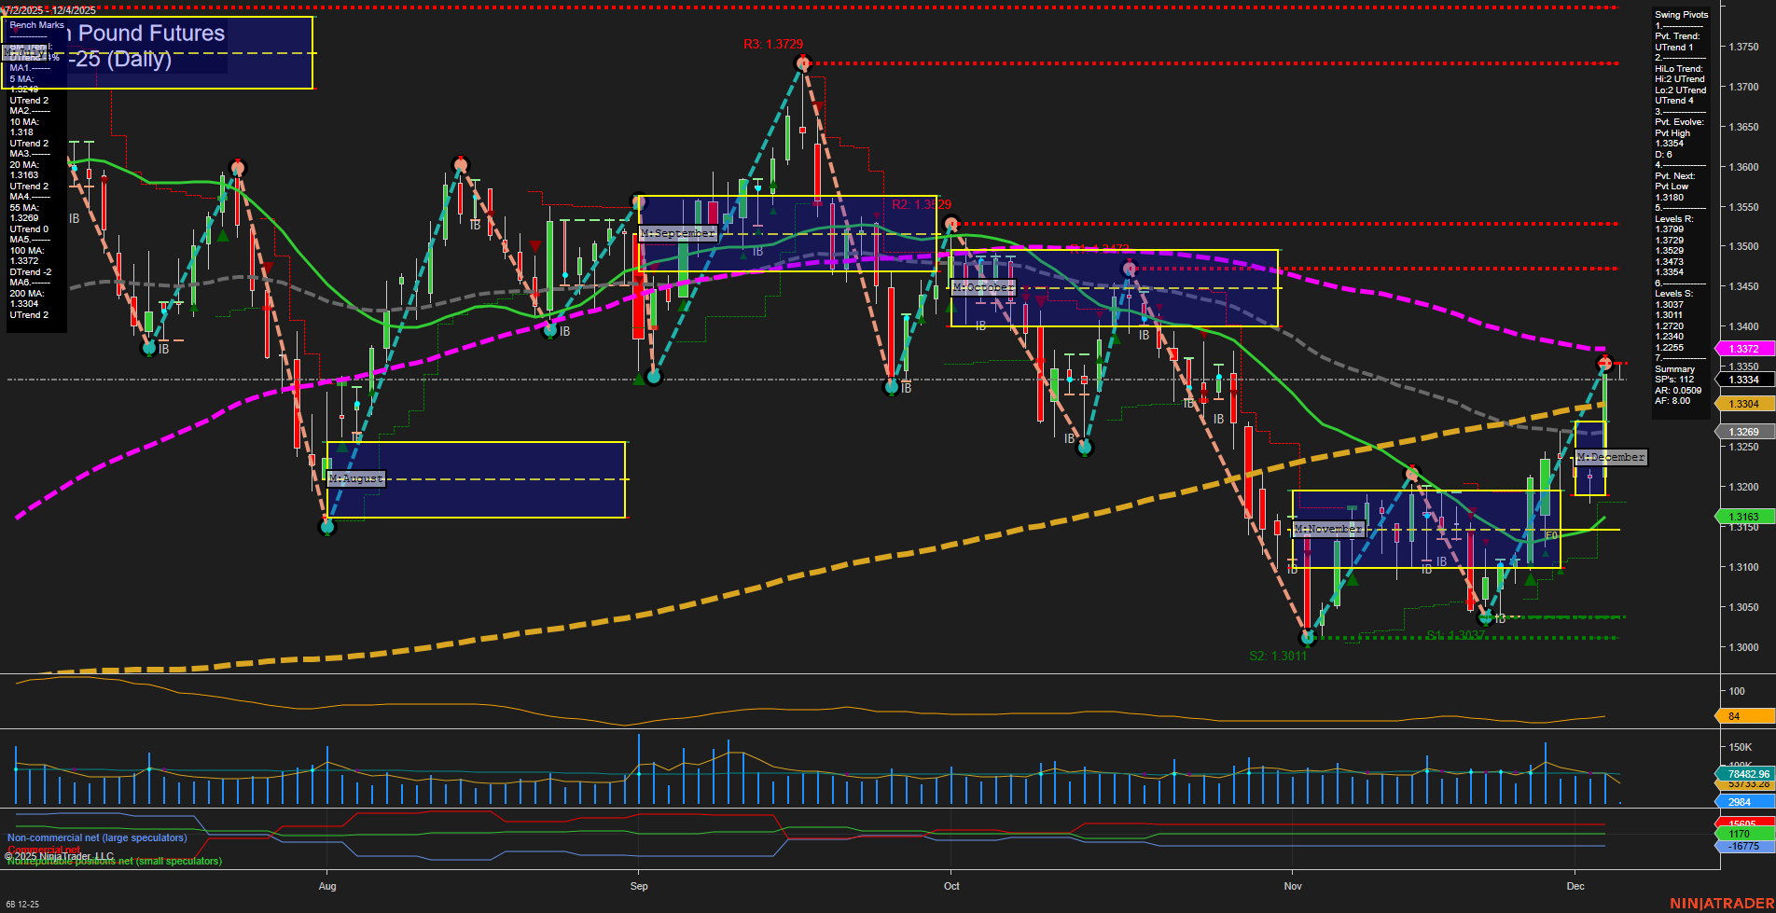The image size is (1776, 913).
Task: Click the M-December label tag
Action: coord(1611,457)
